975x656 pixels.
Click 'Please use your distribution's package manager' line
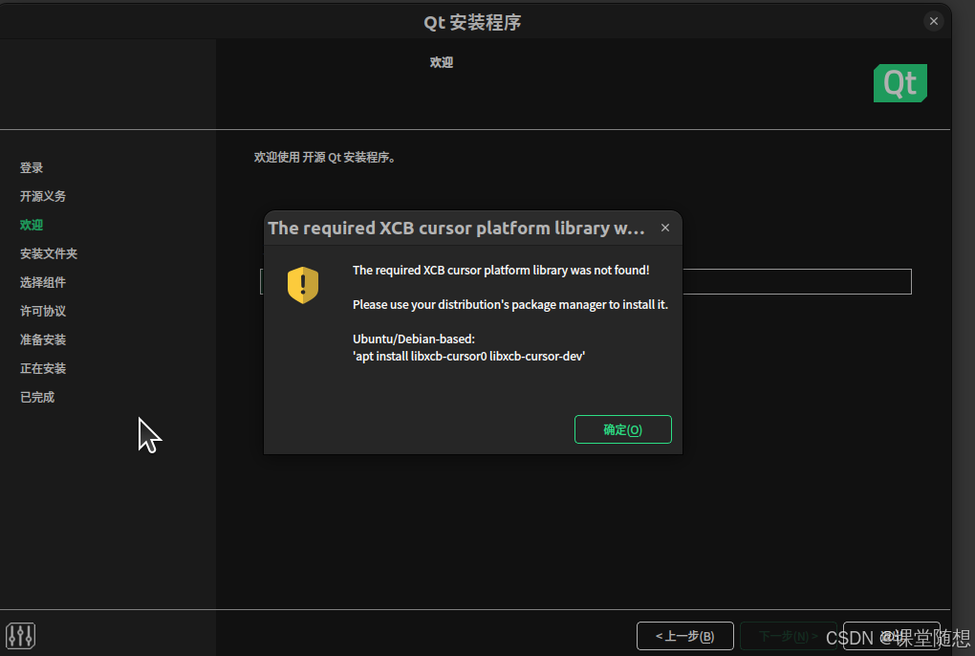point(509,305)
